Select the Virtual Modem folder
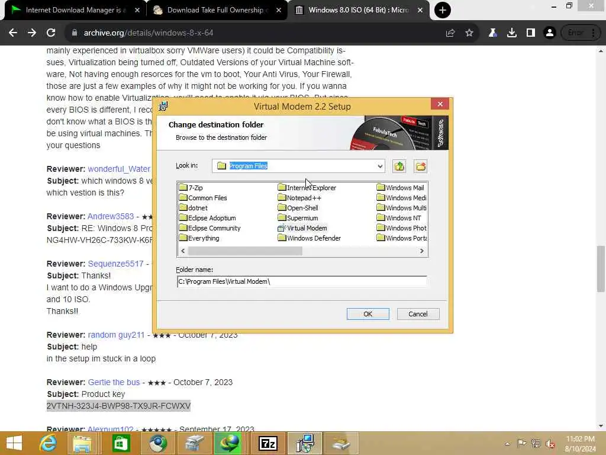The height and width of the screenshot is (455, 606). (302, 228)
